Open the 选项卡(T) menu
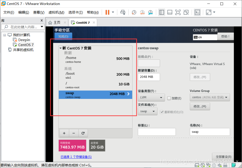This screenshot has height=168, width=242. click(76, 12)
